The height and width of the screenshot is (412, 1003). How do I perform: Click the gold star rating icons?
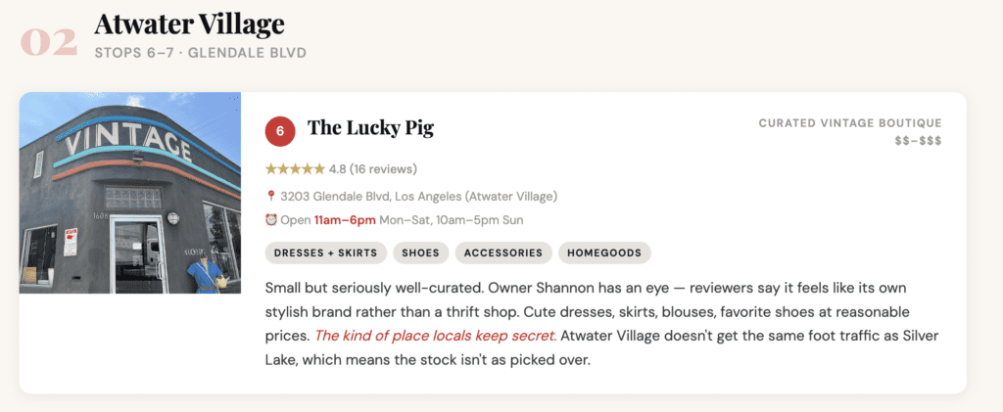click(x=295, y=168)
